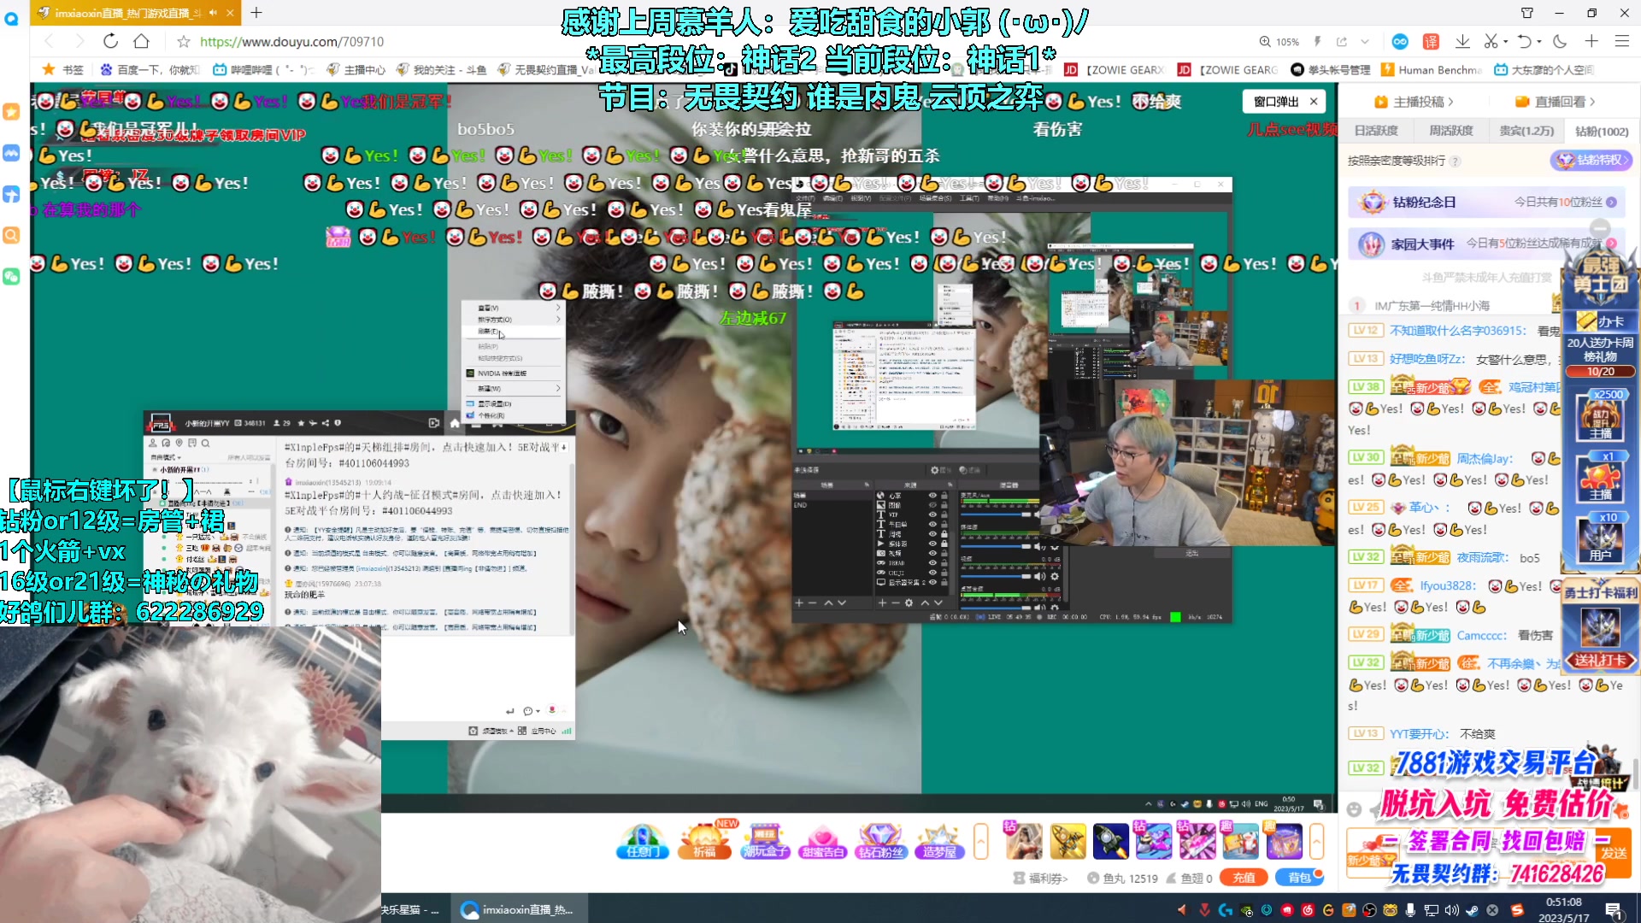Switch to 周活跃度 tab
Viewport: 1641px width, 923px height.
[1451, 131]
